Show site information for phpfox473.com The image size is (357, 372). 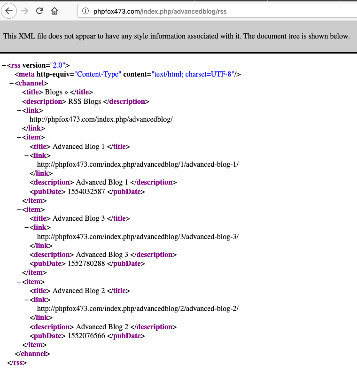coord(85,11)
